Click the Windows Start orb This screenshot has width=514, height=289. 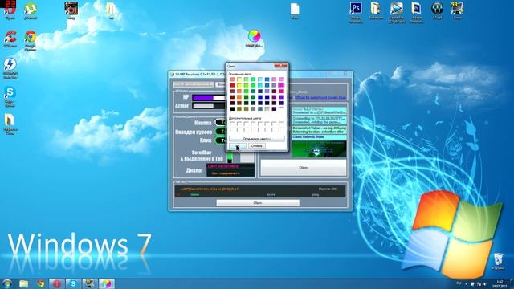pos(7,283)
